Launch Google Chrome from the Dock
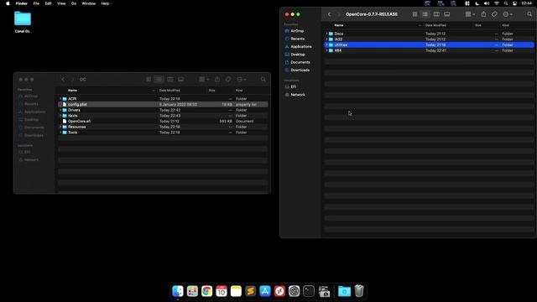The width and height of the screenshot is (537, 302). (x=207, y=291)
